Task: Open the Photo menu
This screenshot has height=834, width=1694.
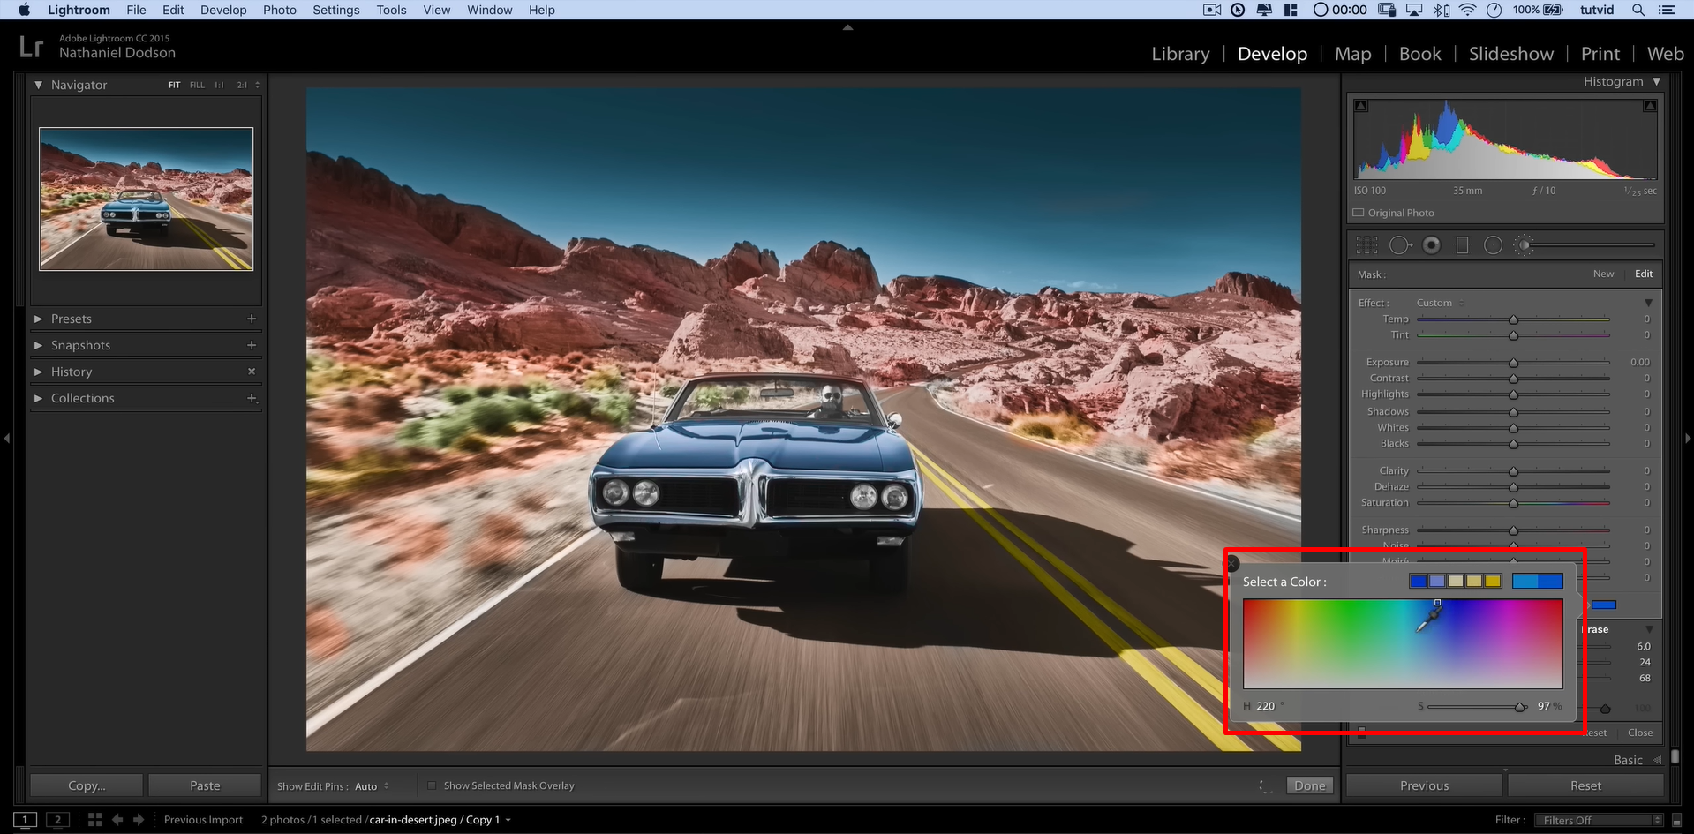Action: point(279,10)
